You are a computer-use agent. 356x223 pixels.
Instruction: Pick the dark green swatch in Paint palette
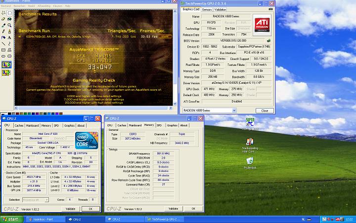[25, 113]
